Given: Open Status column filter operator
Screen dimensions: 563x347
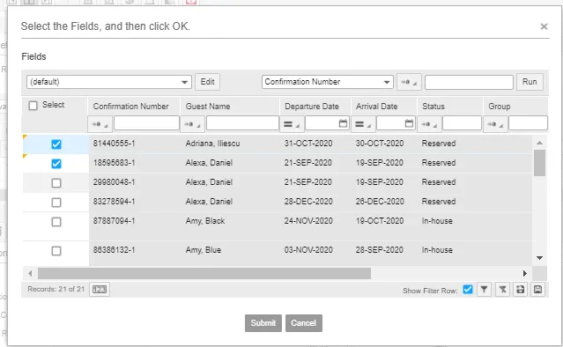Looking at the screenshot, I should (429, 124).
